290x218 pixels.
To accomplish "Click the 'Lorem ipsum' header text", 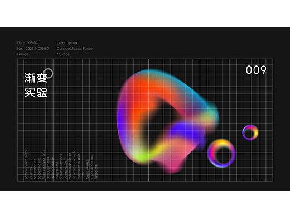I will (67, 43).
